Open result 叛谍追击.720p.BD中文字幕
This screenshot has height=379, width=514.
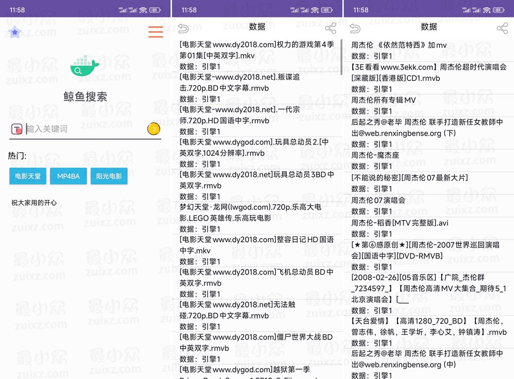(x=256, y=88)
